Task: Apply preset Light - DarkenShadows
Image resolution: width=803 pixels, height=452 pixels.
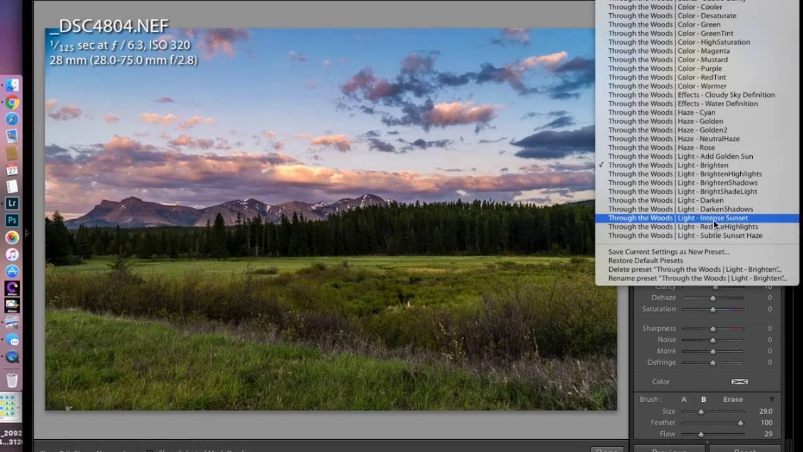Action: 696,209
